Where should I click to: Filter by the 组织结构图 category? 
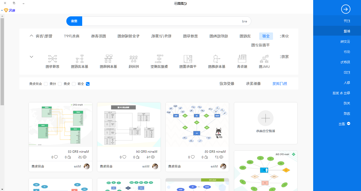219,36
